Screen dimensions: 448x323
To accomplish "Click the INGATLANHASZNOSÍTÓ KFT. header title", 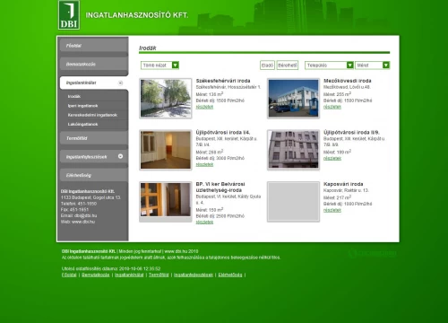I will (x=137, y=15).
